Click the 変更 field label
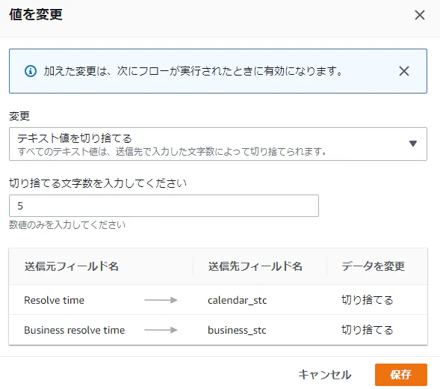 tap(19, 116)
